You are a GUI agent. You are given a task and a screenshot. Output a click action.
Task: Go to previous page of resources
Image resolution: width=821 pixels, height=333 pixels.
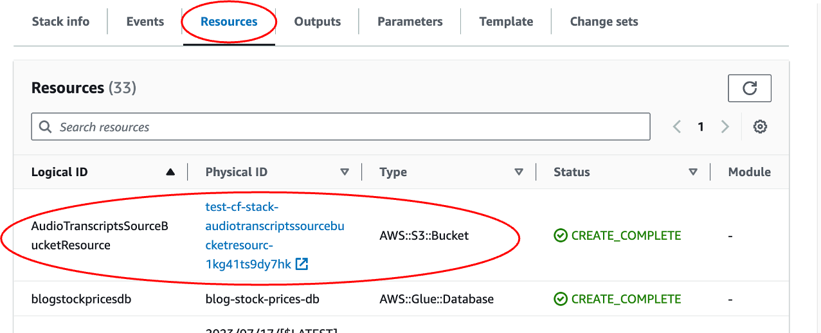(x=677, y=127)
